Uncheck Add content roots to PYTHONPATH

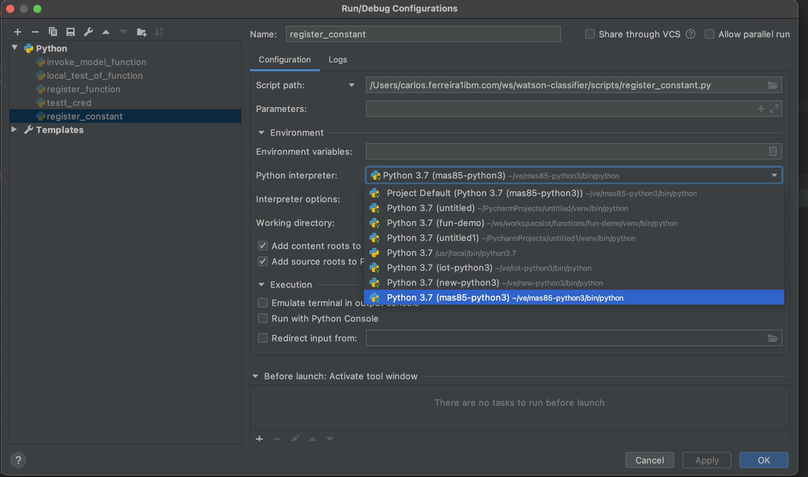[263, 246]
